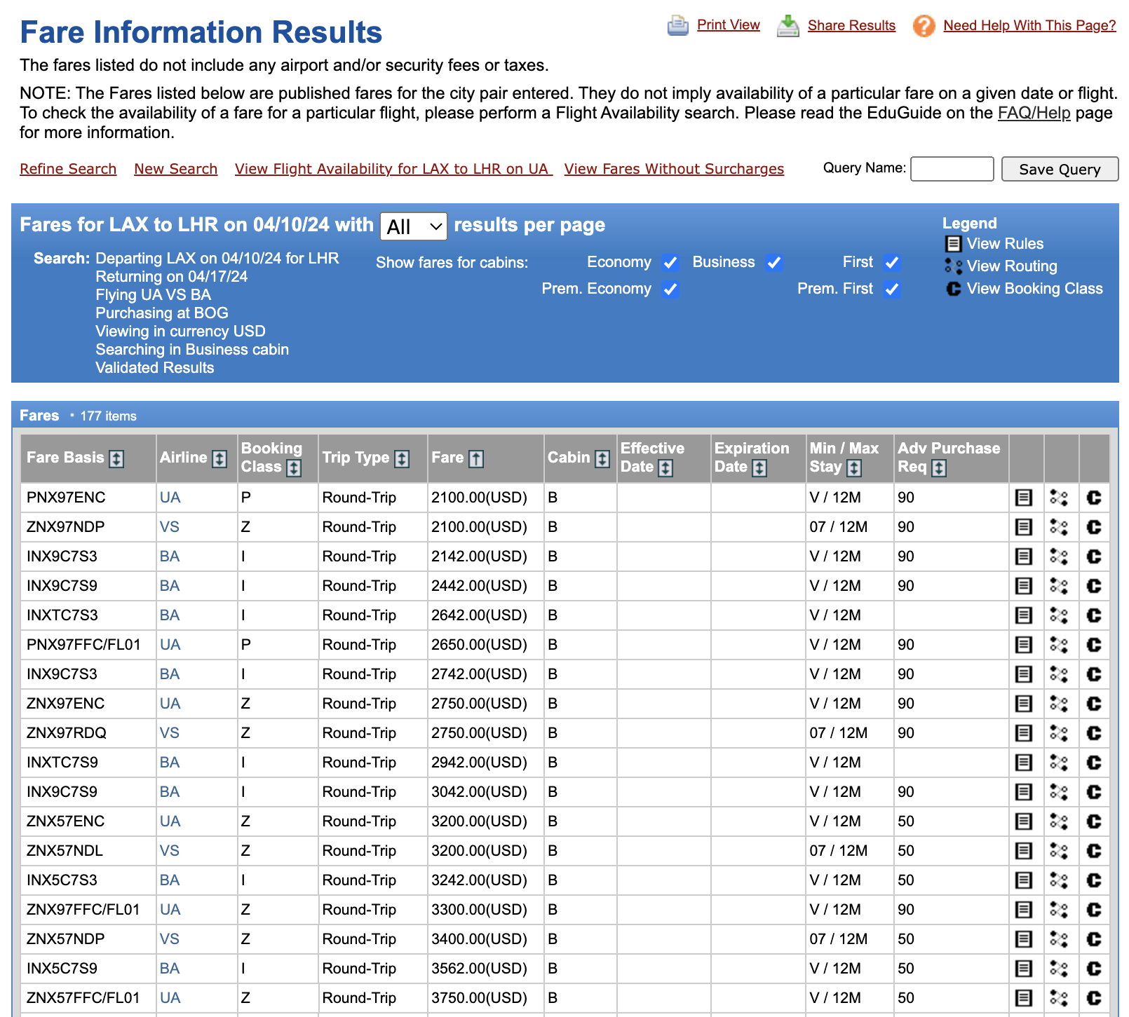The width and height of the screenshot is (1129, 1017).
Task: View rules for fare ZNX57FFC/FL01
Action: (1024, 998)
